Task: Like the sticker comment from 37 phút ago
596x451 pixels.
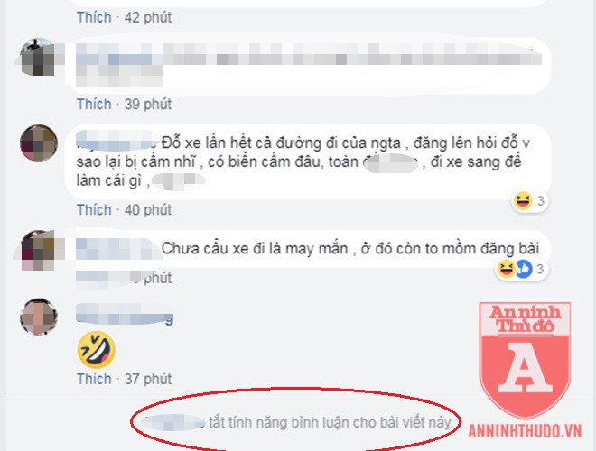Action: click(94, 379)
